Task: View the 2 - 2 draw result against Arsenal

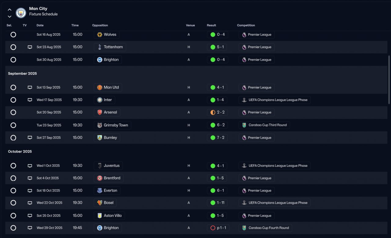Action: [217, 112]
